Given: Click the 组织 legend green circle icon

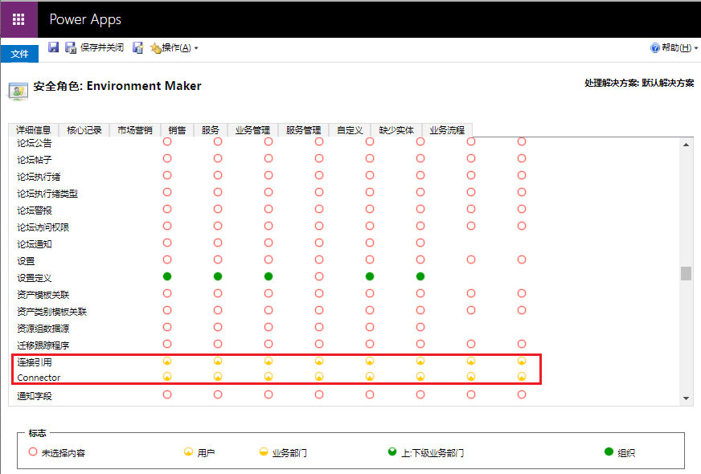Looking at the screenshot, I should pos(609,452).
